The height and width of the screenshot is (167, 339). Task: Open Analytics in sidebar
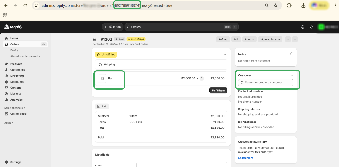coord(16,100)
